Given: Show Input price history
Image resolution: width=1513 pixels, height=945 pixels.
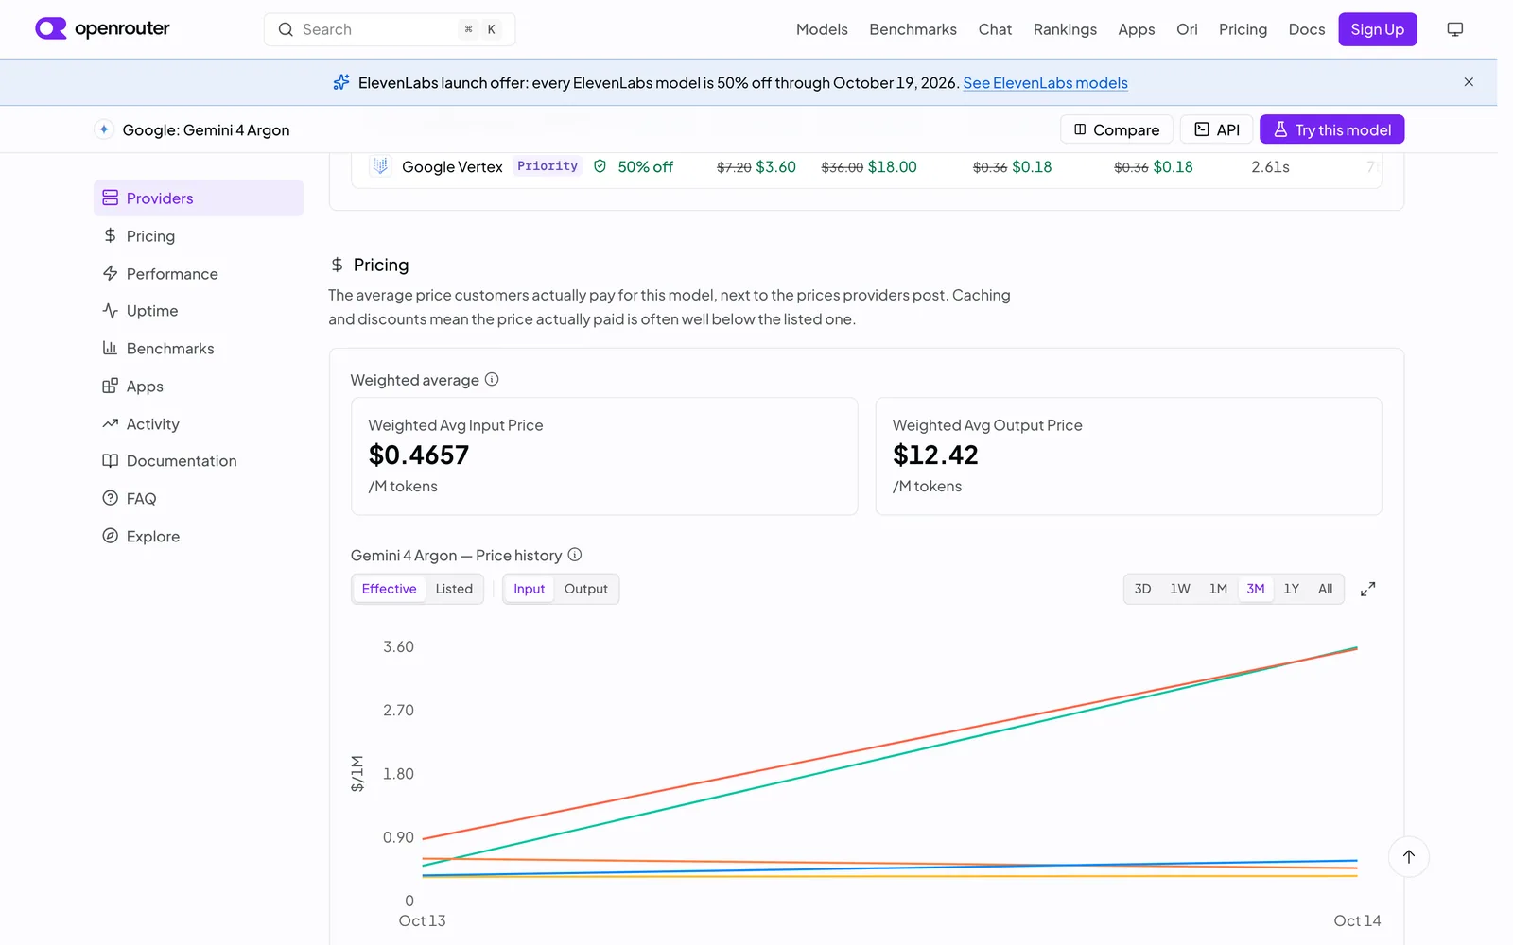Looking at the screenshot, I should pyautogui.click(x=530, y=589).
